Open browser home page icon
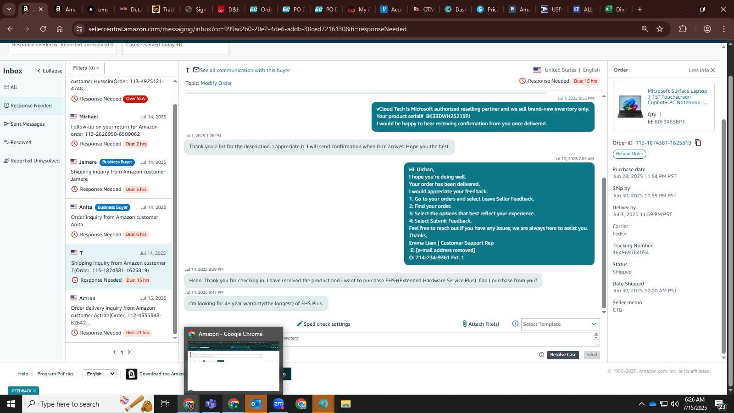734x413 pixels. (x=60, y=29)
